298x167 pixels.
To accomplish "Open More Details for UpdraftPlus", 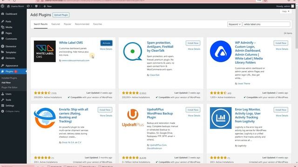I will click(194, 116).
